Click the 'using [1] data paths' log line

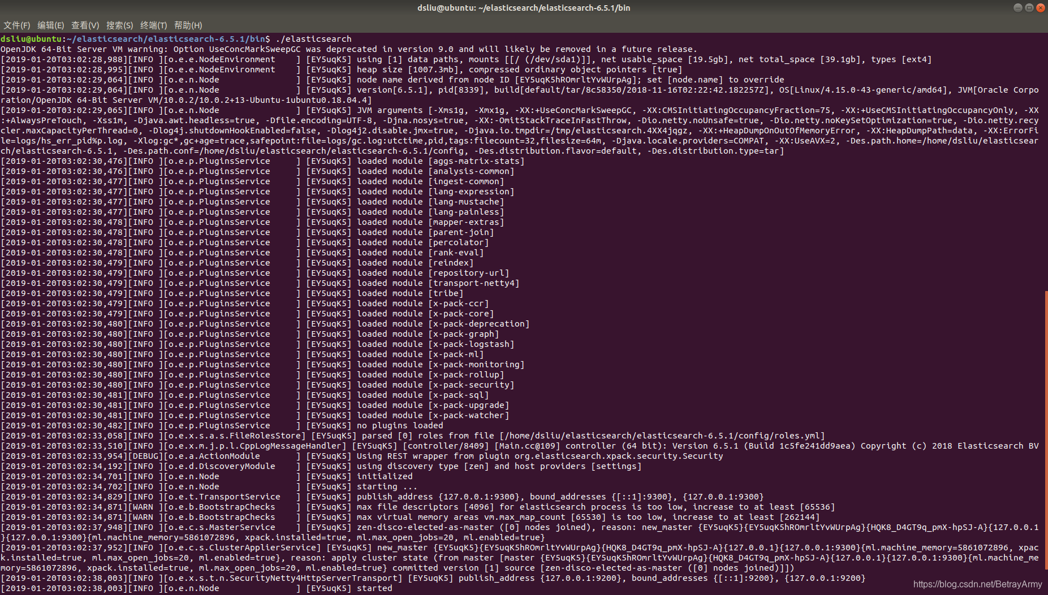(466, 59)
